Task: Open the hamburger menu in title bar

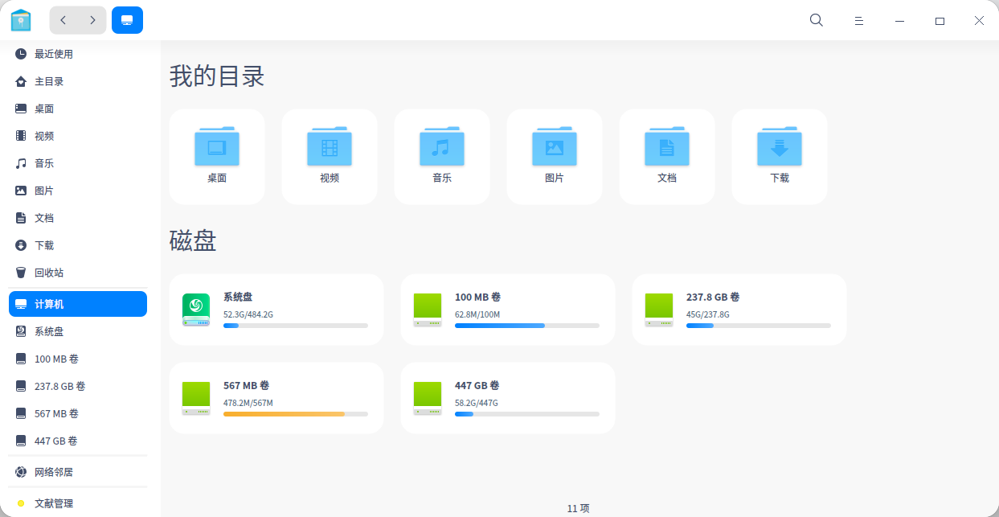Action: (859, 19)
